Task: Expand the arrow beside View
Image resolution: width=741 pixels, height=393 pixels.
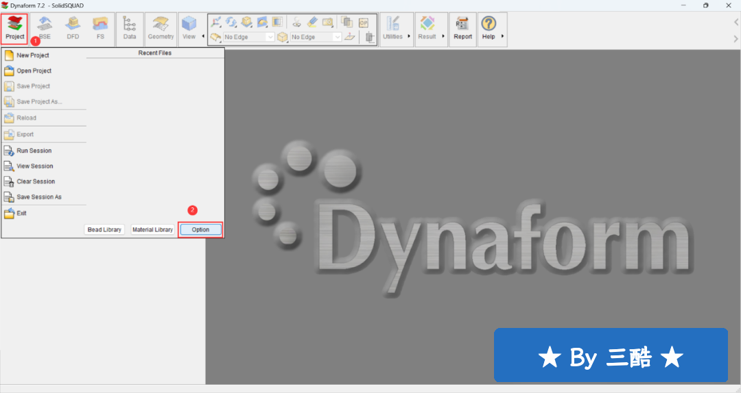Action: click(x=203, y=36)
